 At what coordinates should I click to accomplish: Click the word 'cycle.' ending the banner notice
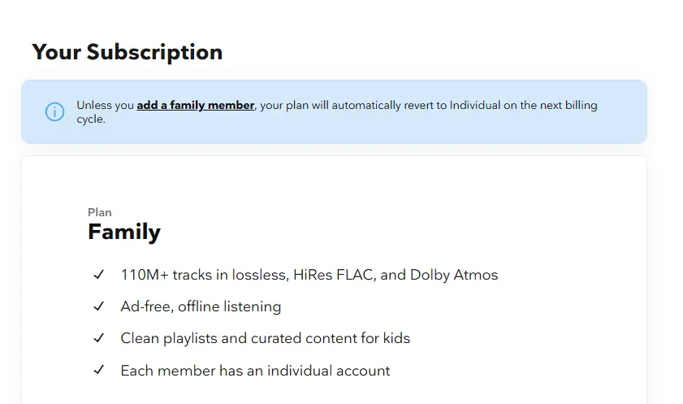[91, 119]
